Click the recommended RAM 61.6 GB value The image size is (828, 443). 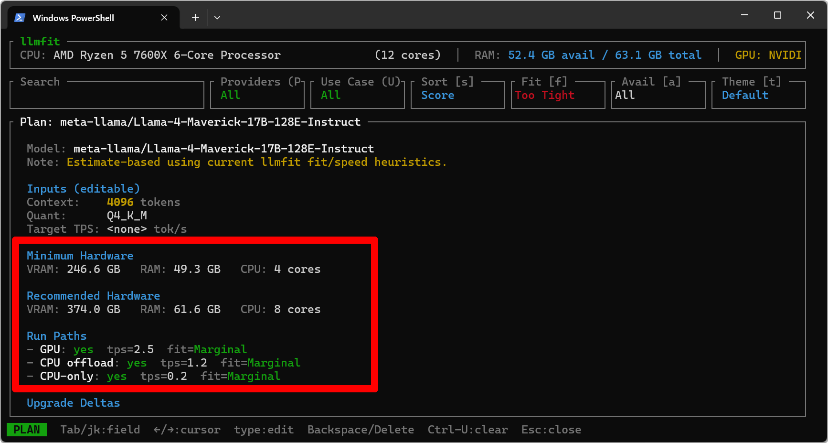click(197, 309)
